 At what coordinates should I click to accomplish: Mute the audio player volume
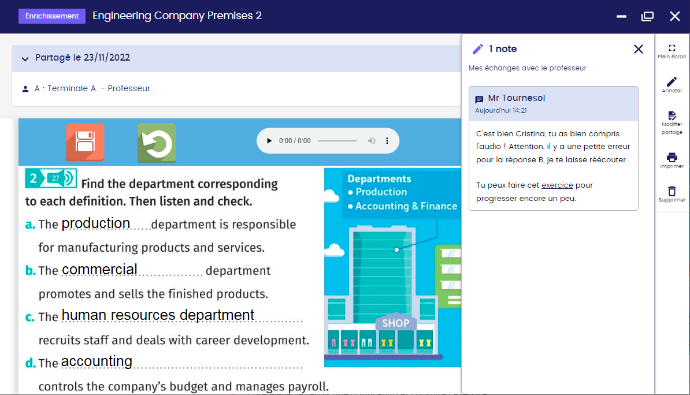tap(372, 141)
